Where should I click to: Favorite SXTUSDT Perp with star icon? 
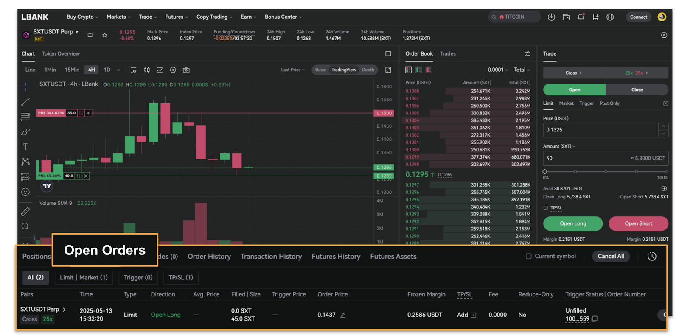click(x=105, y=35)
